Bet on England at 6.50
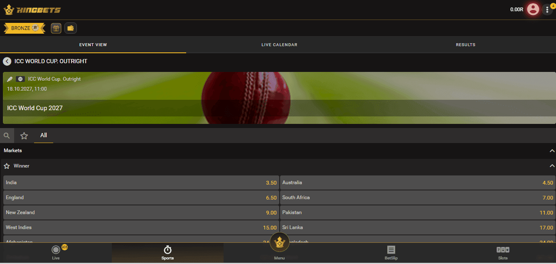Viewport: 556px width, 264px height. point(141,197)
